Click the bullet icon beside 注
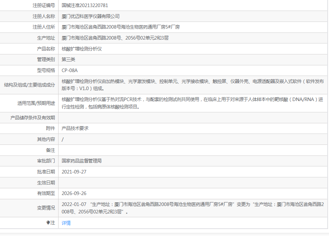The width and height of the screenshot is (329, 236). pyautogui.click(x=48, y=223)
